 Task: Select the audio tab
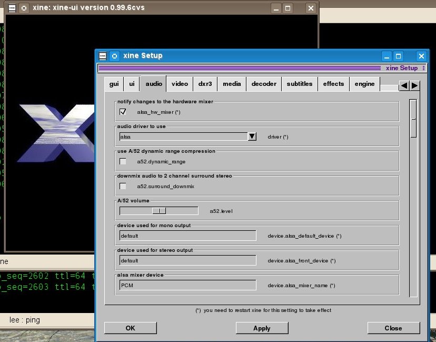[x=153, y=83]
